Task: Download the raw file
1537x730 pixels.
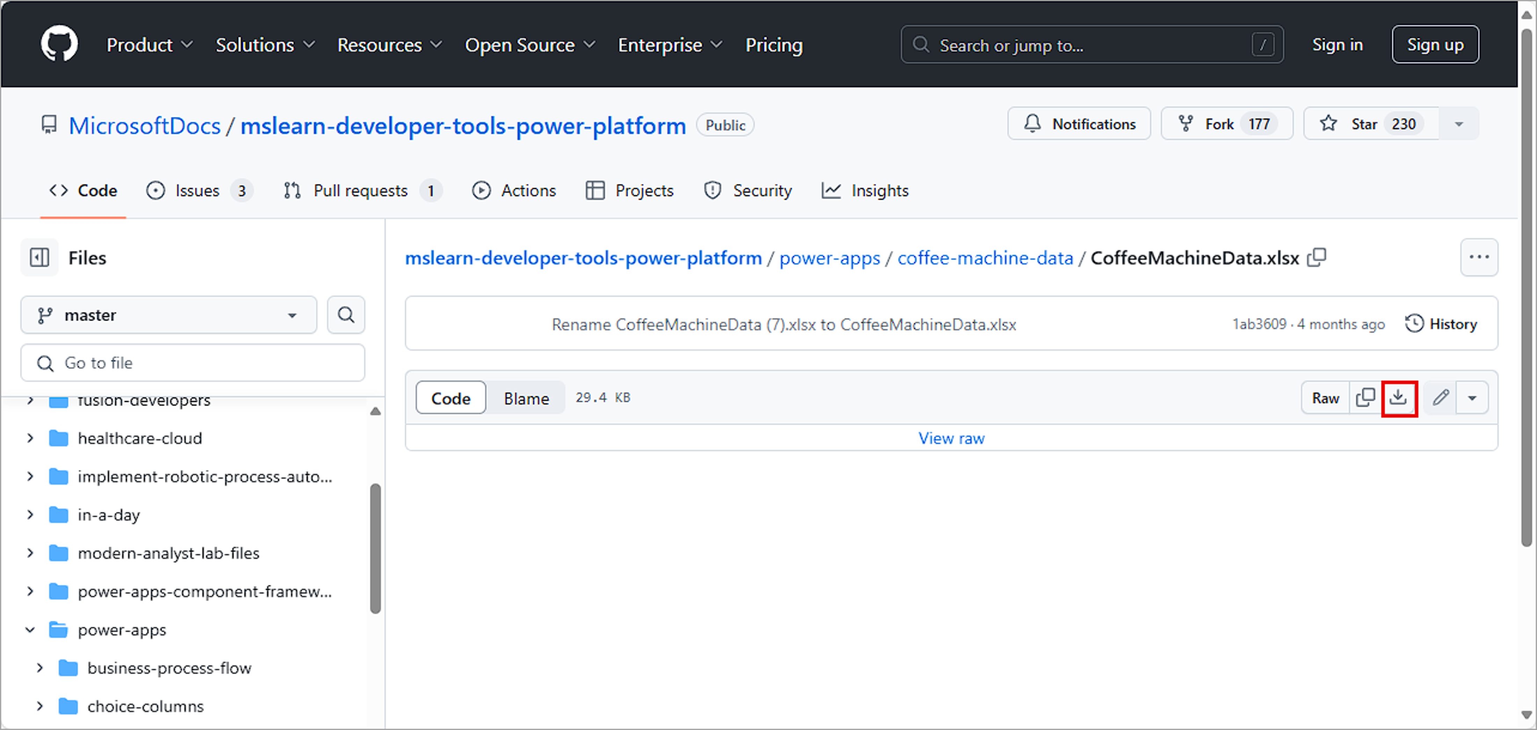Action: click(1399, 398)
